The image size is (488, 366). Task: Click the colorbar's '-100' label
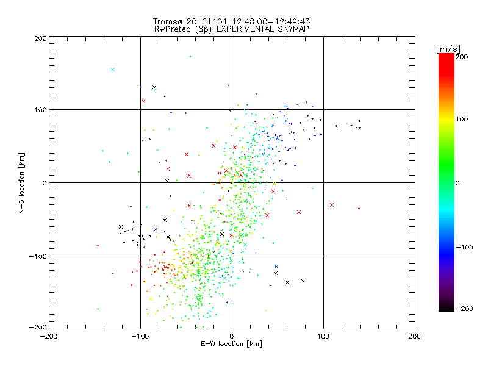point(464,247)
